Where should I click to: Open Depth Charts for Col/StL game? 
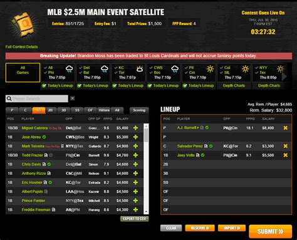click(234, 86)
